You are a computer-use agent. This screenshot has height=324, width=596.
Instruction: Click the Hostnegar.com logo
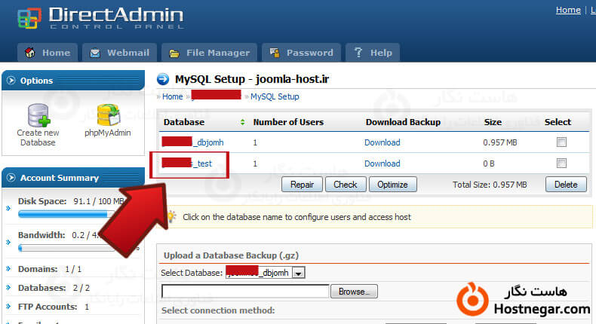[523, 300]
